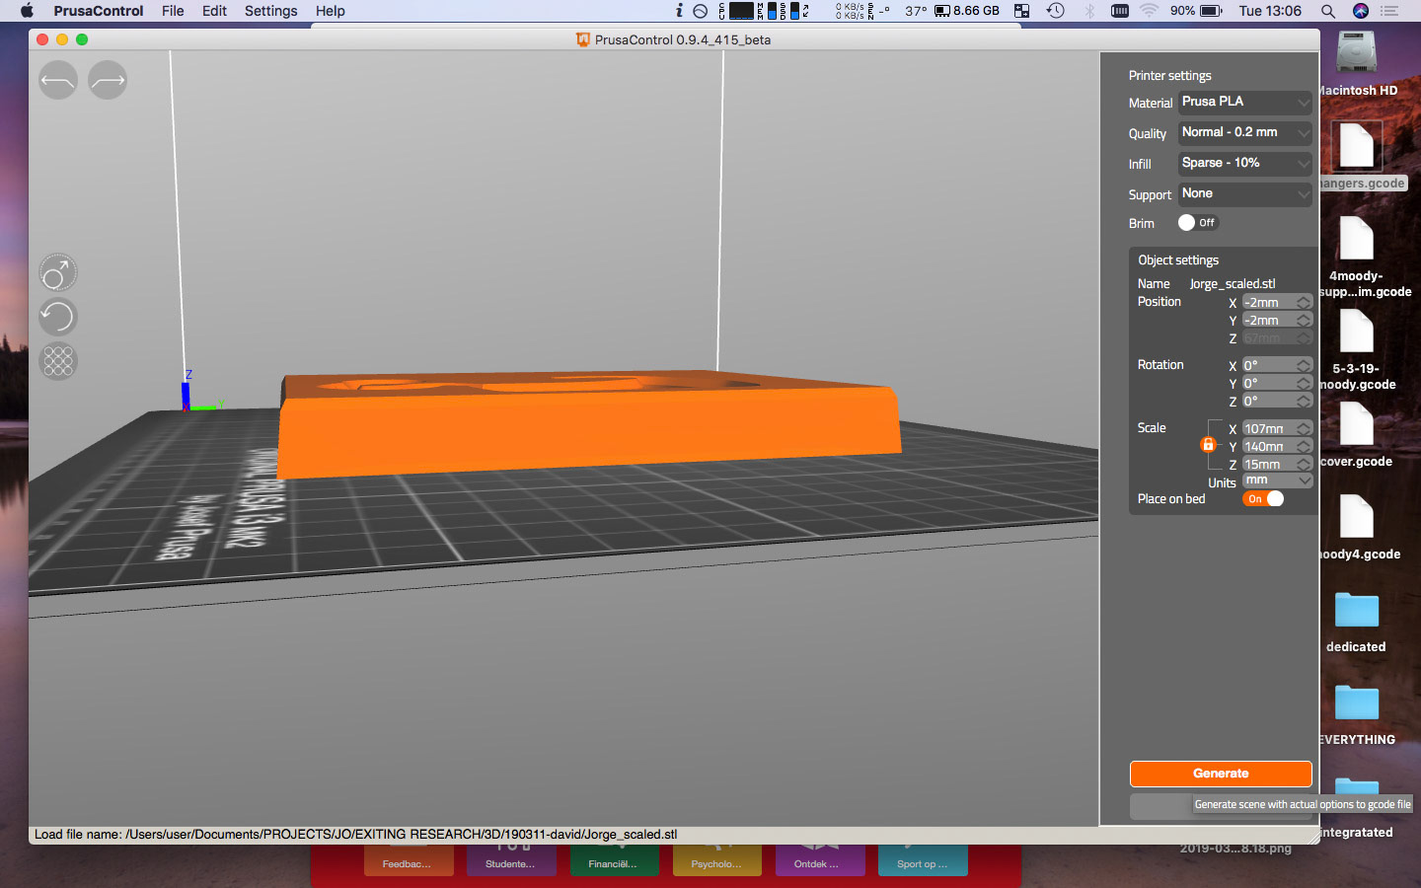Open Siri from the menu bar
This screenshot has width=1421, height=888.
tap(1361, 11)
